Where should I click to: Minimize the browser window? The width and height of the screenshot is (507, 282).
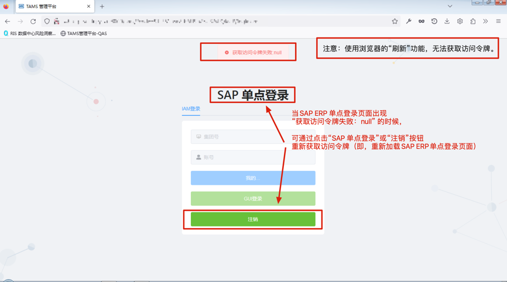[477, 2]
